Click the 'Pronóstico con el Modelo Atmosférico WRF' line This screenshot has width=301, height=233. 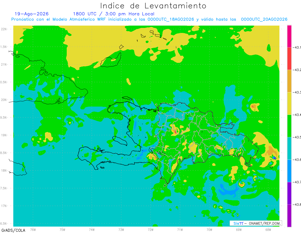149,19
